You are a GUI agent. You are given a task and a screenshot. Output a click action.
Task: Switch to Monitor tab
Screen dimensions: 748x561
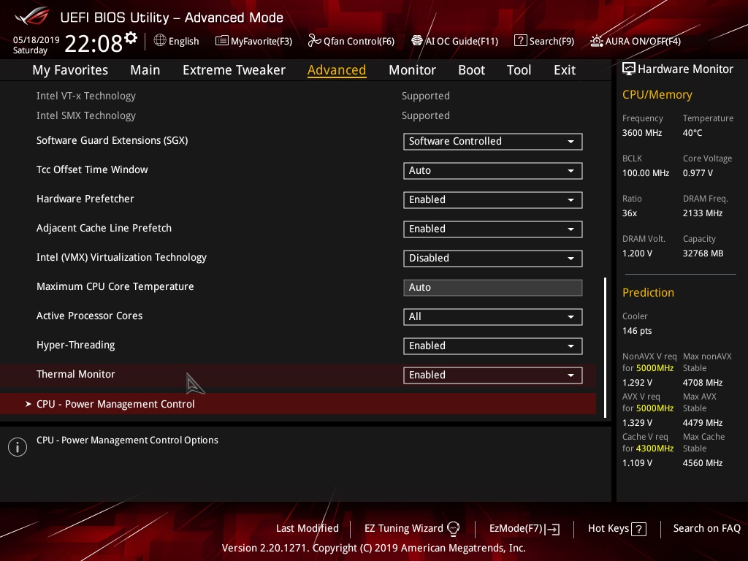[412, 70]
